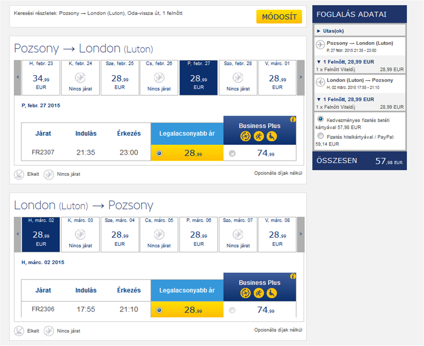Click the next dates arrow in return date strip
This screenshot has height=346, width=424.
click(300, 234)
